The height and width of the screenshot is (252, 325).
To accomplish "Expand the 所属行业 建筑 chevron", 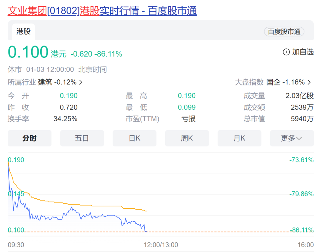I will (81, 82).
